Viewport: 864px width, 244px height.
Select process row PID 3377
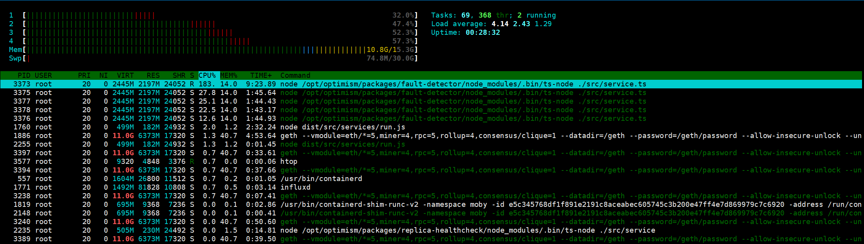coord(431,101)
